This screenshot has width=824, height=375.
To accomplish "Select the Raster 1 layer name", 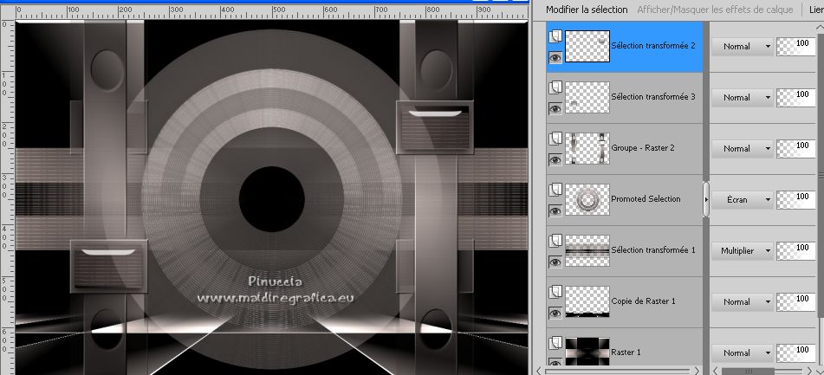I will tap(626, 352).
